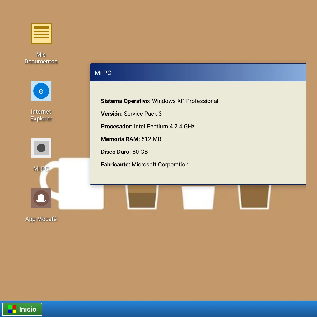Click the 'Mi PC' desktop icon label
The width and height of the screenshot is (317, 317).
coord(41,169)
